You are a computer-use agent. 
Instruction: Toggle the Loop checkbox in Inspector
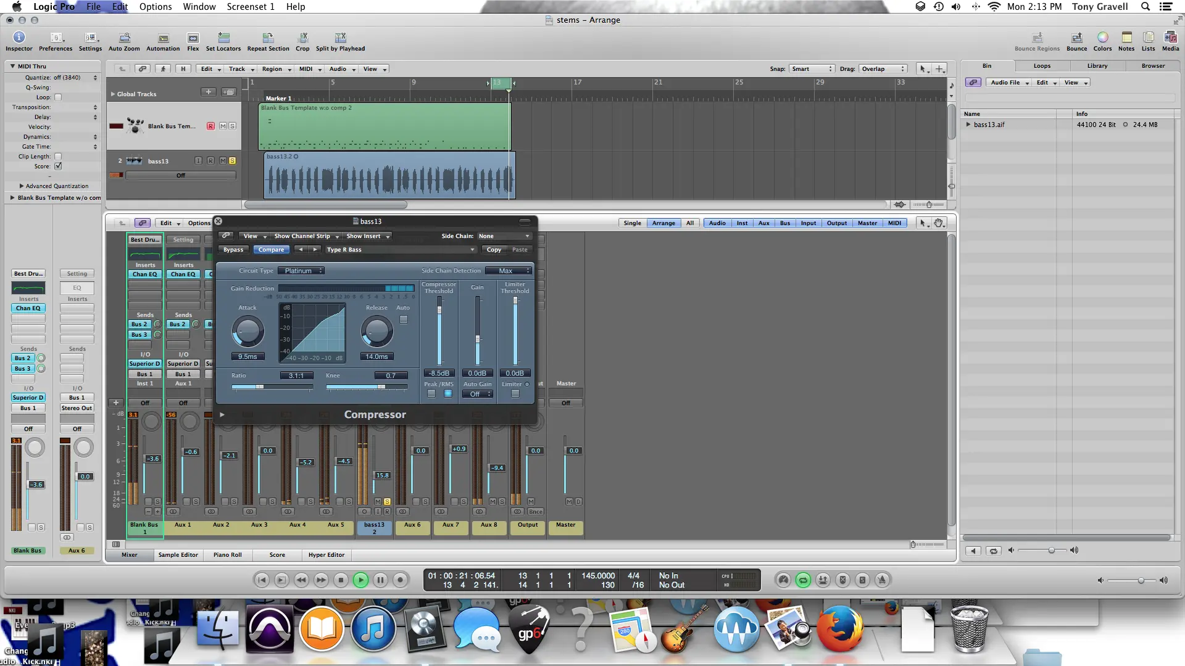click(x=58, y=97)
